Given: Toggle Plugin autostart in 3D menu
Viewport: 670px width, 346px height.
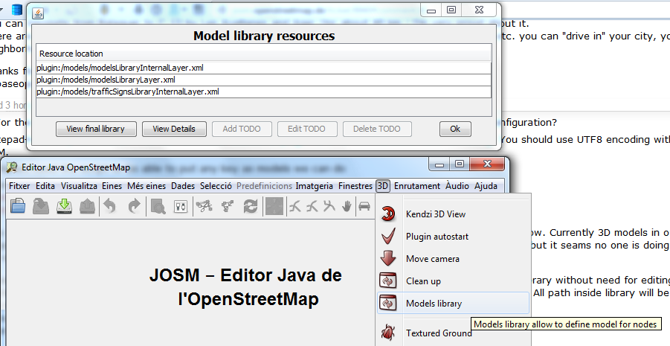Looking at the screenshot, I should click(437, 237).
